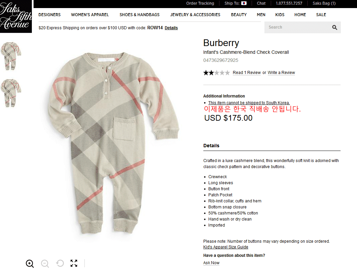The width and height of the screenshot is (357, 278).
Task: Click the Ship To country flag icon
Action: coord(244,3)
